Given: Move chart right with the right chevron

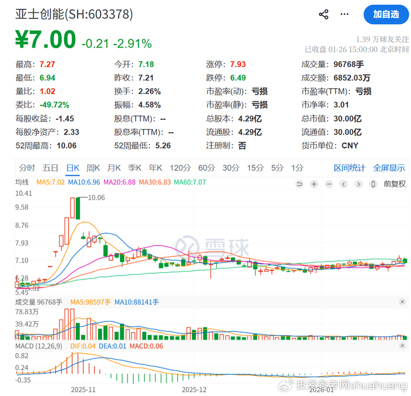Looking at the screenshot, I should 359,184.
